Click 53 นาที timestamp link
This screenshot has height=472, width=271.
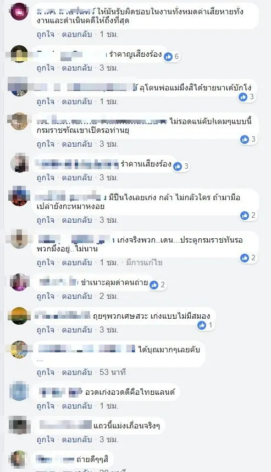(113, 372)
